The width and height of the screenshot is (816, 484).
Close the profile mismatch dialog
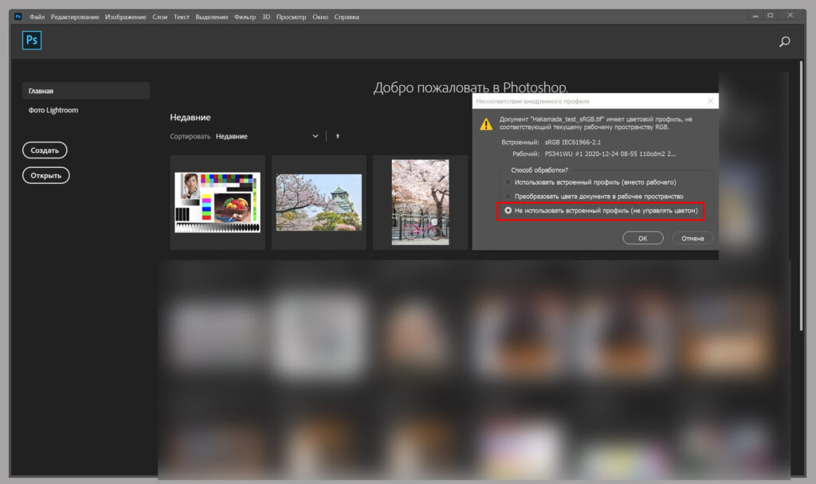pos(710,101)
